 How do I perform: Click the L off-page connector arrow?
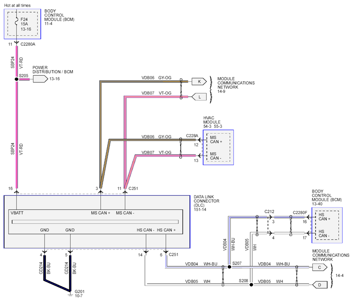pyautogui.click(x=199, y=97)
